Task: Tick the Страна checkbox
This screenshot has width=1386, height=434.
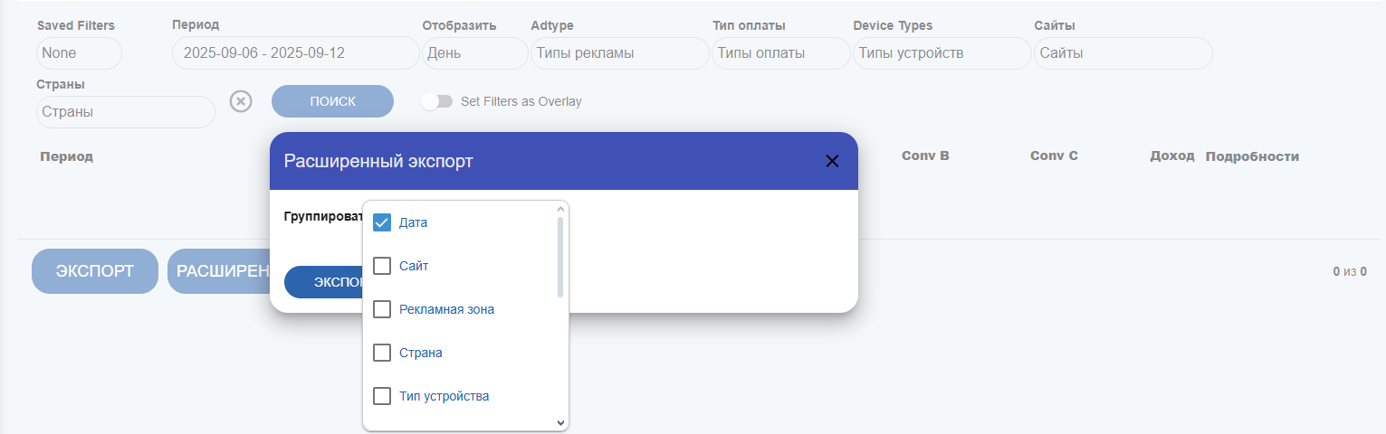Action: [382, 353]
